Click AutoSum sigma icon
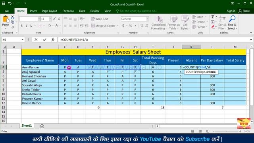This screenshot has height=143, width=254. tap(213, 17)
